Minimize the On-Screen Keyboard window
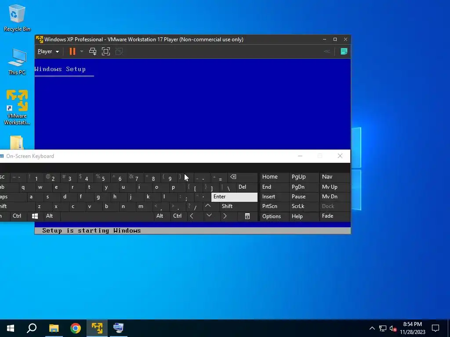 click(300, 156)
